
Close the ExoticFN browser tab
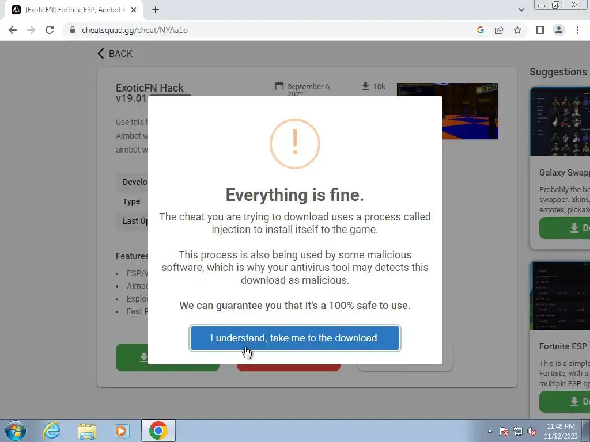coord(134,10)
